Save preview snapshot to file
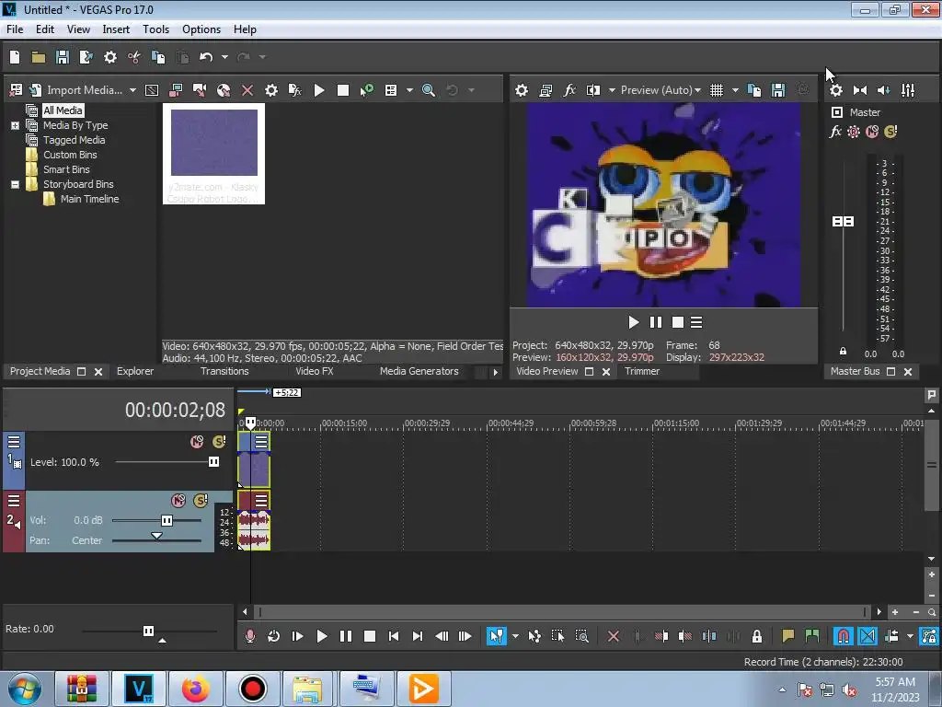This screenshot has height=707, width=942. [778, 90]
